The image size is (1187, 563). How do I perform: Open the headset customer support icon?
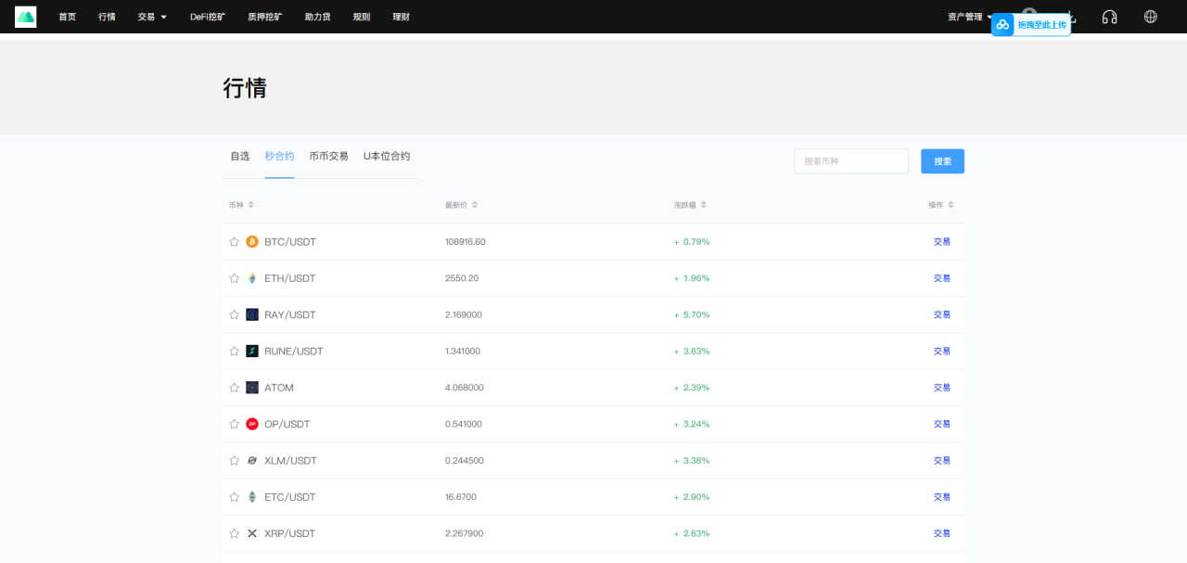coord(1109,17)
